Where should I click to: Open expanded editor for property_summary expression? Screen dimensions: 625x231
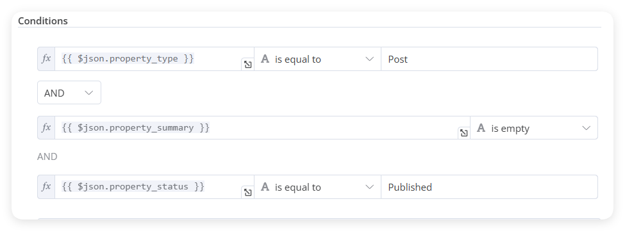tap(463, 133)
